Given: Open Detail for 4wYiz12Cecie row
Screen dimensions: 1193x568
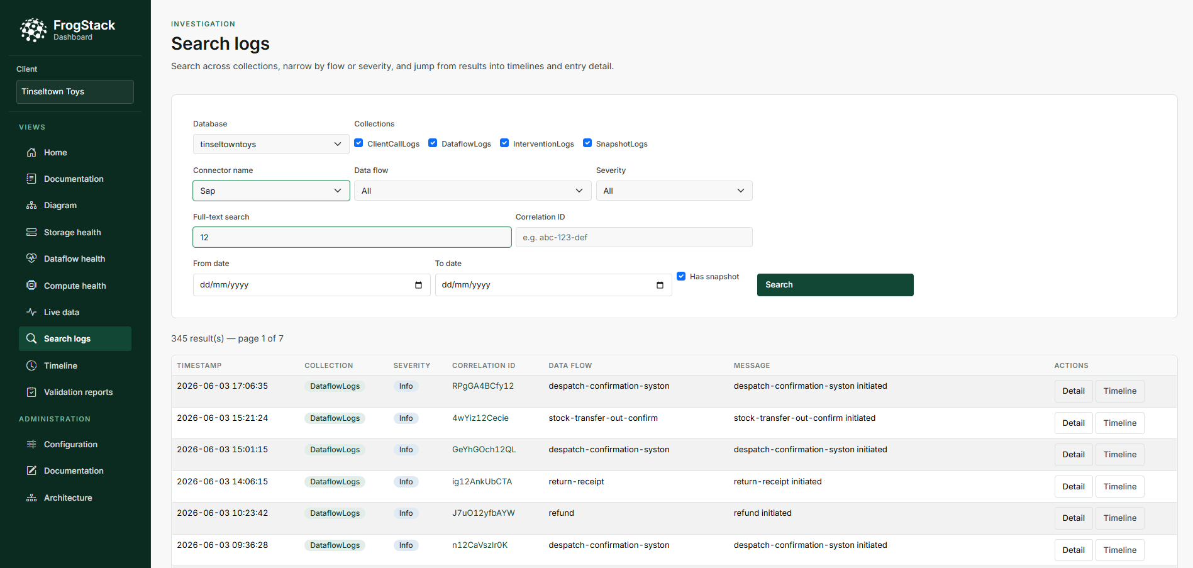Looking at the screenshot, I should pyautogui.click(x=1074, y=423).
